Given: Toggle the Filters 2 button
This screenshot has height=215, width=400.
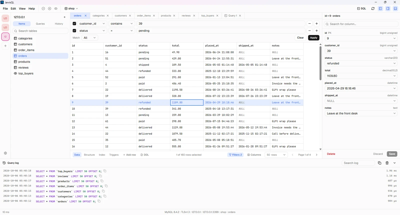Looking at the screenshot, I should 235,155.
